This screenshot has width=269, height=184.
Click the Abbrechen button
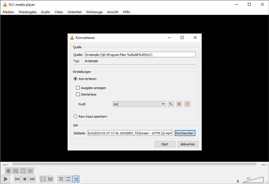pos(188,144)
